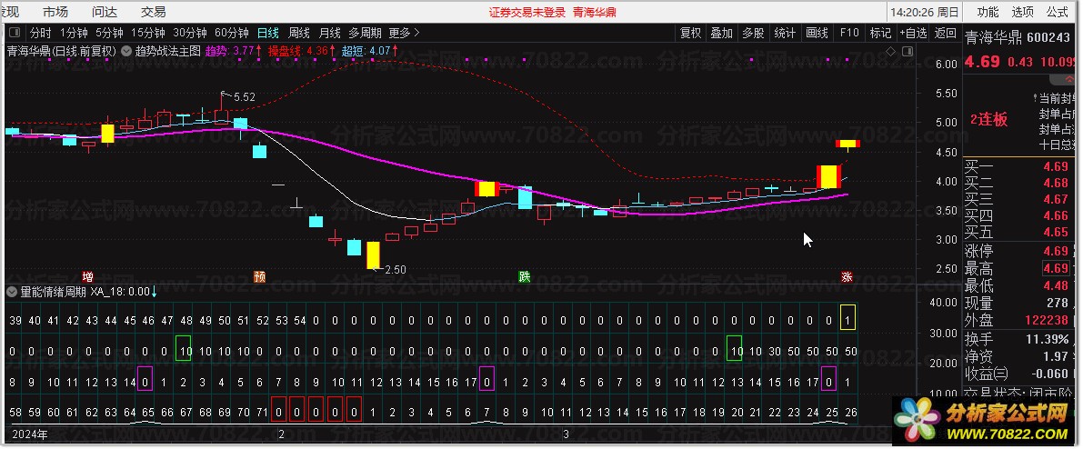Open the 交易 menu

154,12
